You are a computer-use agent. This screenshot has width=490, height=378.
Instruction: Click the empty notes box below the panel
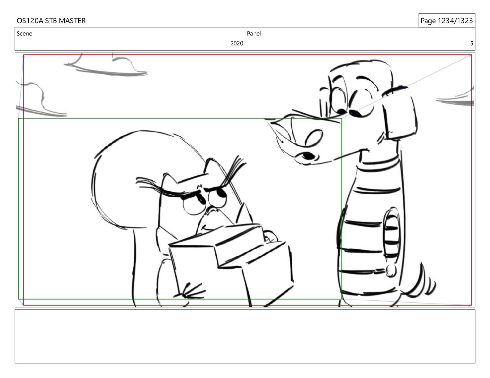click(245, 336)
